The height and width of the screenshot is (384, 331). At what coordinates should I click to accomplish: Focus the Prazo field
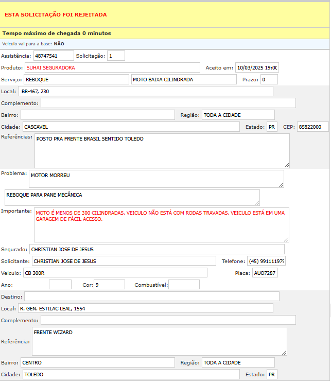tap(269, 79)
